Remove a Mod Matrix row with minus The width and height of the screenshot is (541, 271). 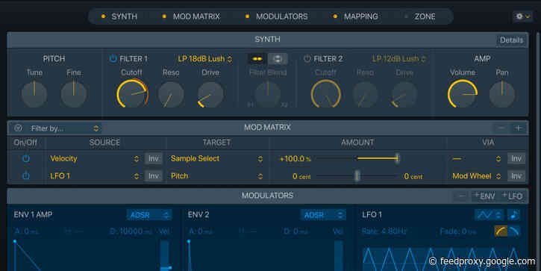pos(501,128)
